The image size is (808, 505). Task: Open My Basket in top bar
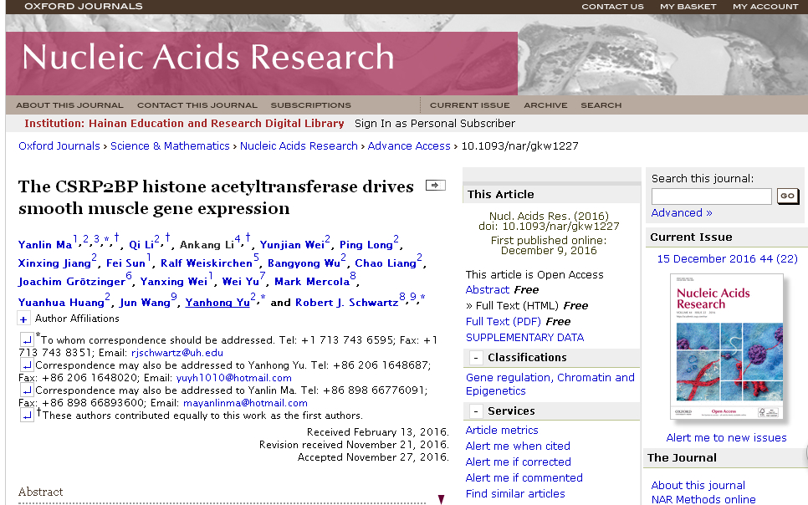(x=688, y=7)
